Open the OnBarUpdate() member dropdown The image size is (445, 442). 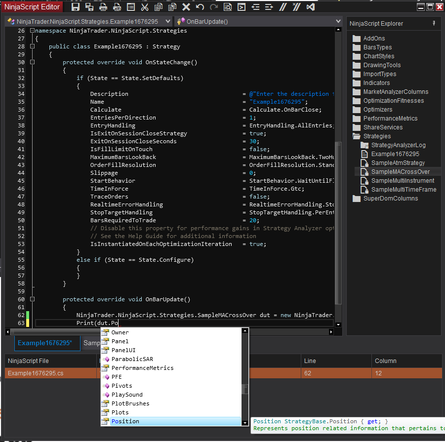(338, 21)
